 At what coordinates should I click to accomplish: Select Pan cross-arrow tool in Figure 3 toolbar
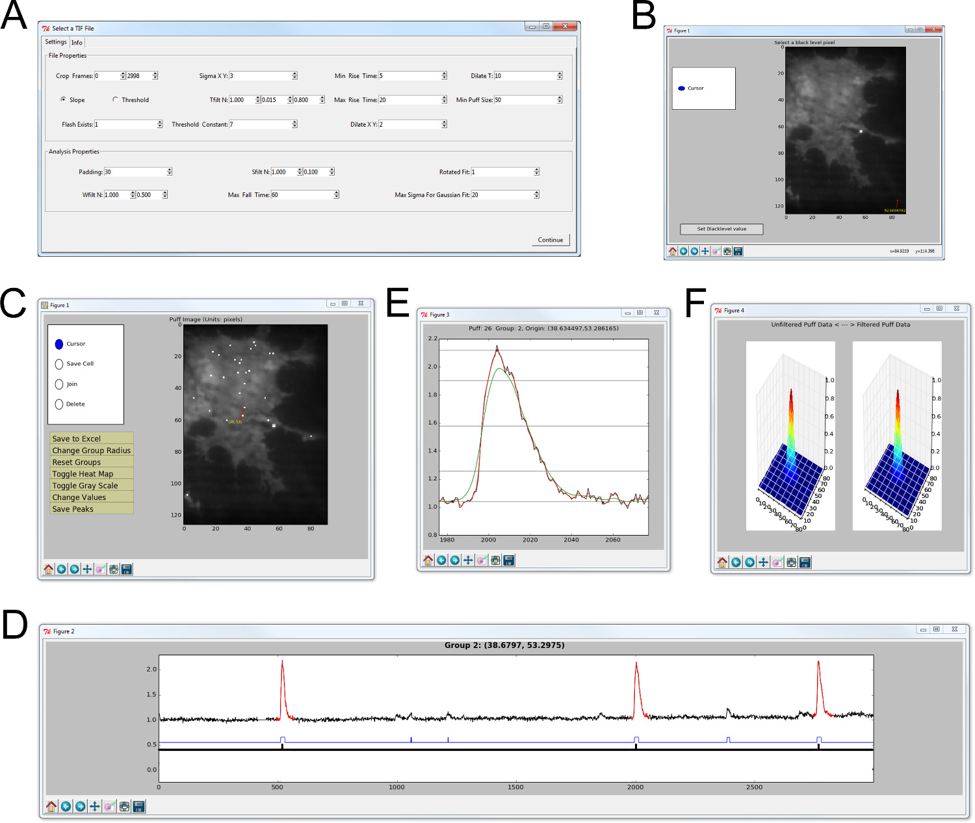(x=468, y=560)
